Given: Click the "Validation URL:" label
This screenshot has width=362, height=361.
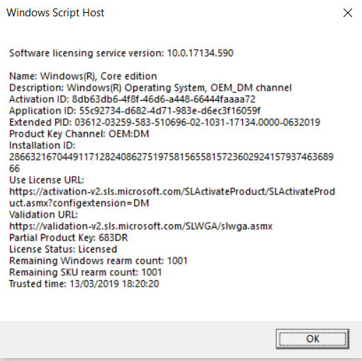Looking at the screenshot, I should (44, 215).
